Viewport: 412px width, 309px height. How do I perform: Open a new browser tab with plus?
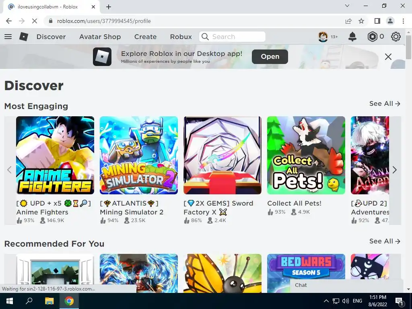tap(109, 7)
